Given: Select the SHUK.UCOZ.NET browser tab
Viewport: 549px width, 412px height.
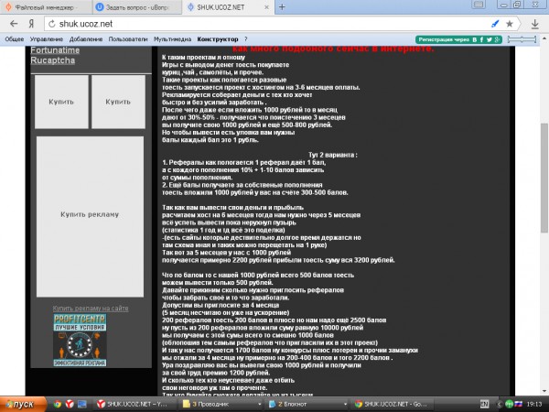Looking at the screenshot, I should tap(228, 7).
